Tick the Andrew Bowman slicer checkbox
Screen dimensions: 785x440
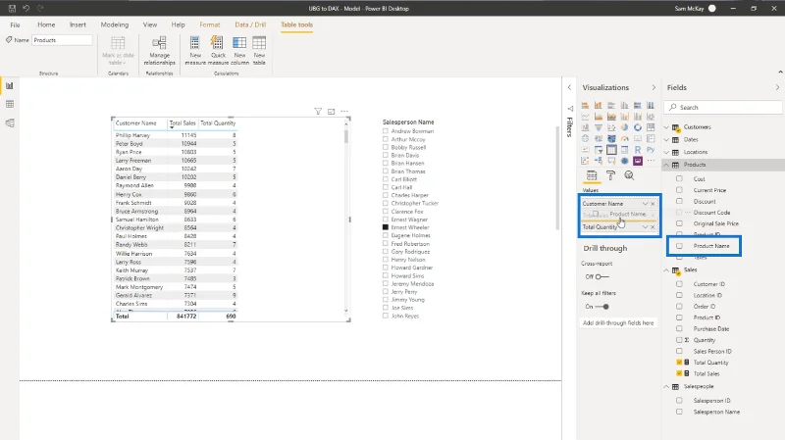(386, 131)
